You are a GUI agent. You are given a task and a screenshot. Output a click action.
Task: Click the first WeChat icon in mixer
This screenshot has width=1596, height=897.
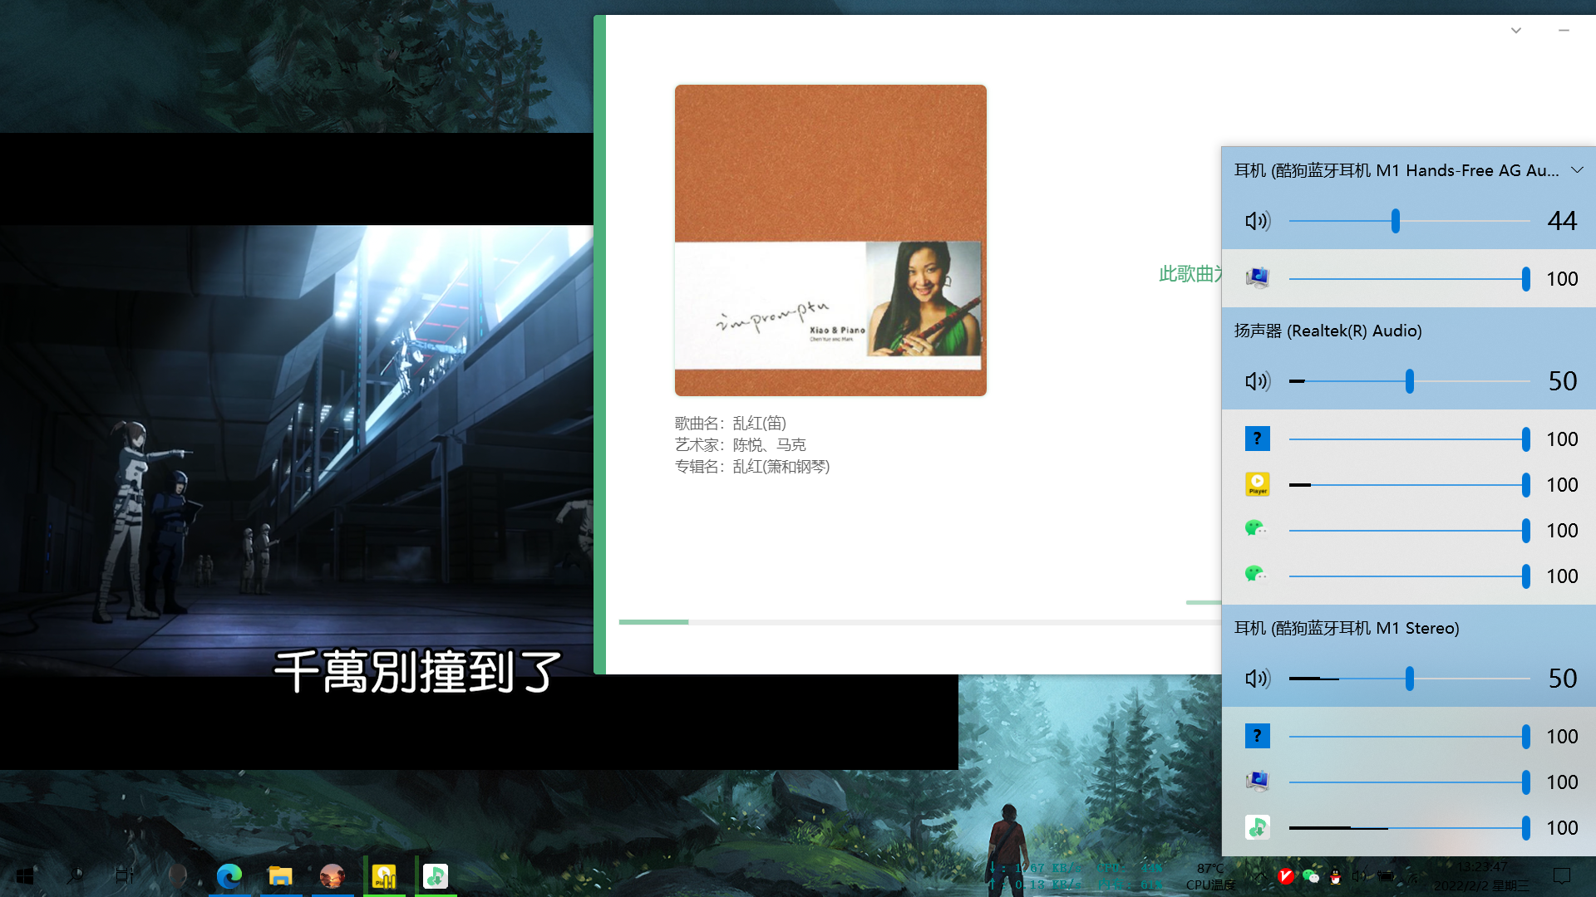[x=1256, y=530]
